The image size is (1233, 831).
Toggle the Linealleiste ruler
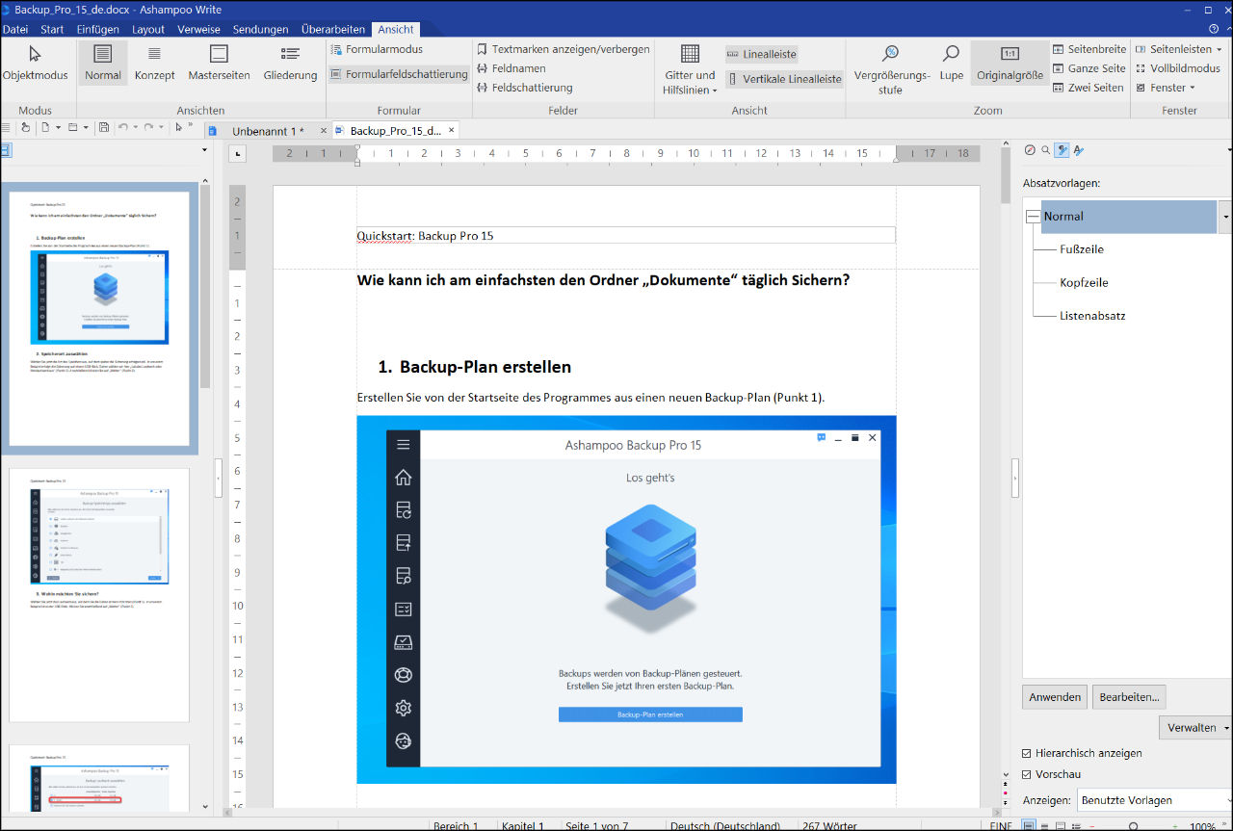tap(762, 55)
